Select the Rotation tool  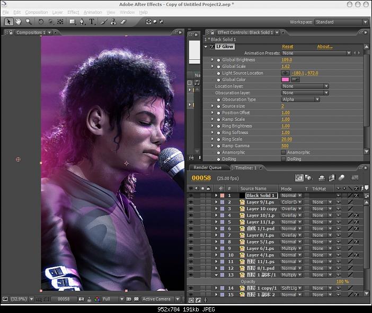[x=41, y=22]
